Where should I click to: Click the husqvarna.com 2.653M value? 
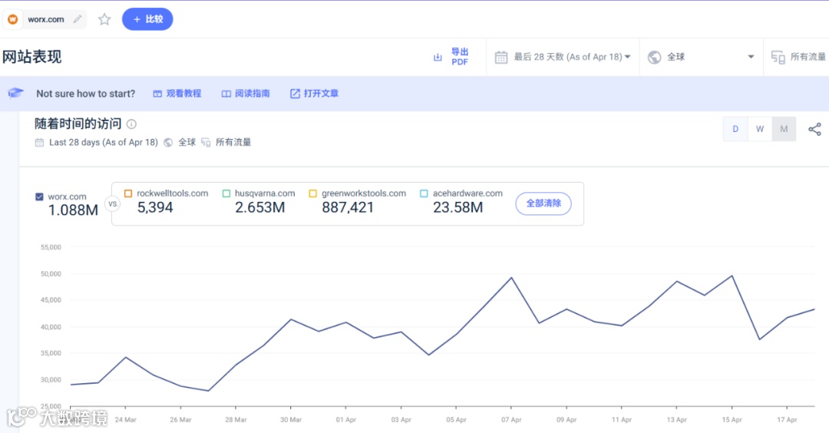tap(259, 207)
